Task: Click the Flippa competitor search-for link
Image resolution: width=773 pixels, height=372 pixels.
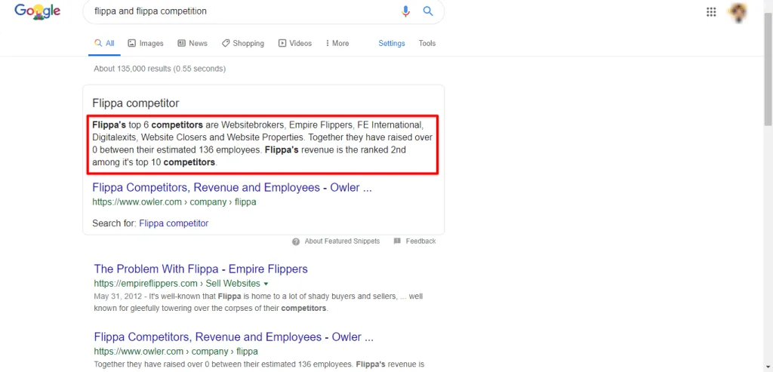Action: [174, 223]
